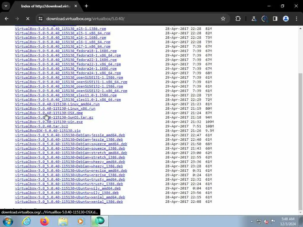Open the Ubuntu~wily_amd64.deb link
This screenshot has width=303, height=227.
(x=68, y=188)
